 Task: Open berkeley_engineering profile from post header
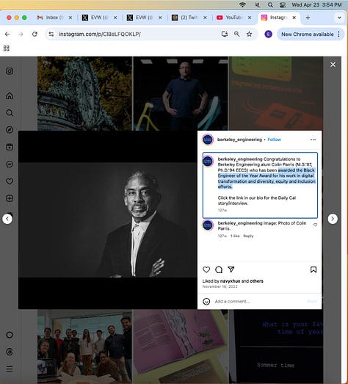pyautogui.click(x=239, y=140)
